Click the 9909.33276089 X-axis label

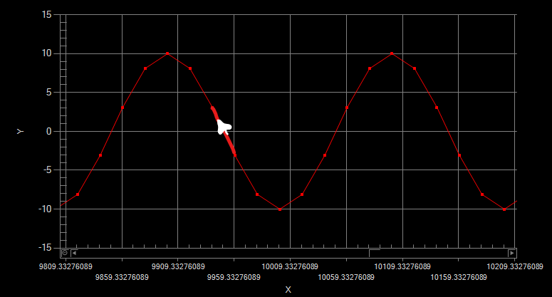(x=178, y=266)
